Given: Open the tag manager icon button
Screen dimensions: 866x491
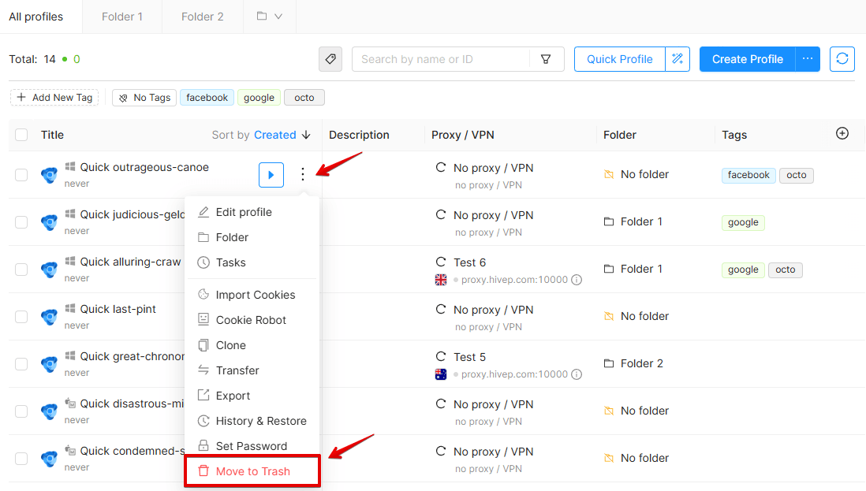Looking at the screenshot, I should (330, 59).
